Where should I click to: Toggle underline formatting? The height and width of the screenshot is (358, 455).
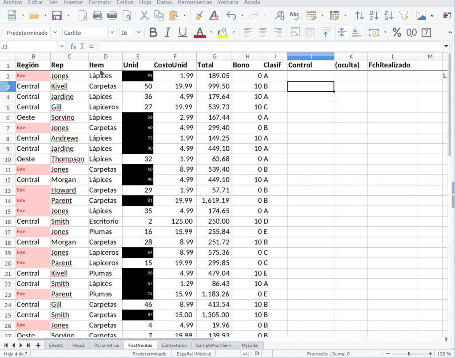coord(182,32)
